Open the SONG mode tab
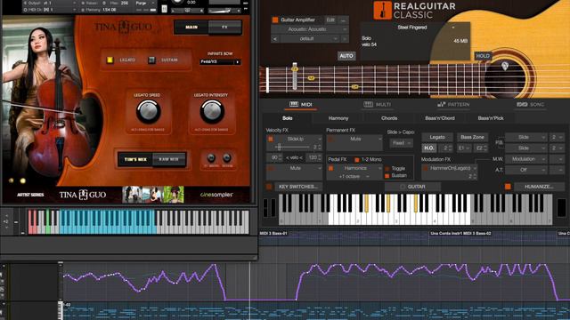The width and height of the screenshot is (570, 320). pos(530,105)
